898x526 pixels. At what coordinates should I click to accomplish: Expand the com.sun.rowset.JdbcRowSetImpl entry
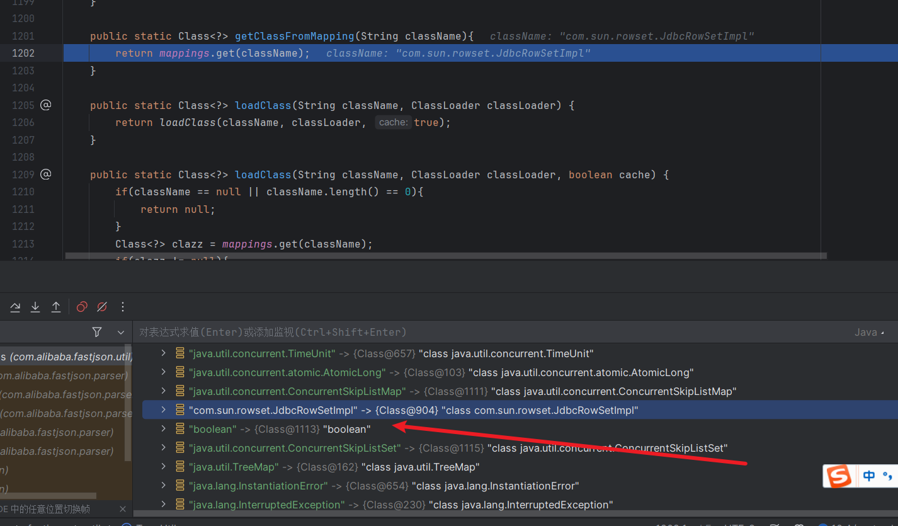(163, 410)
